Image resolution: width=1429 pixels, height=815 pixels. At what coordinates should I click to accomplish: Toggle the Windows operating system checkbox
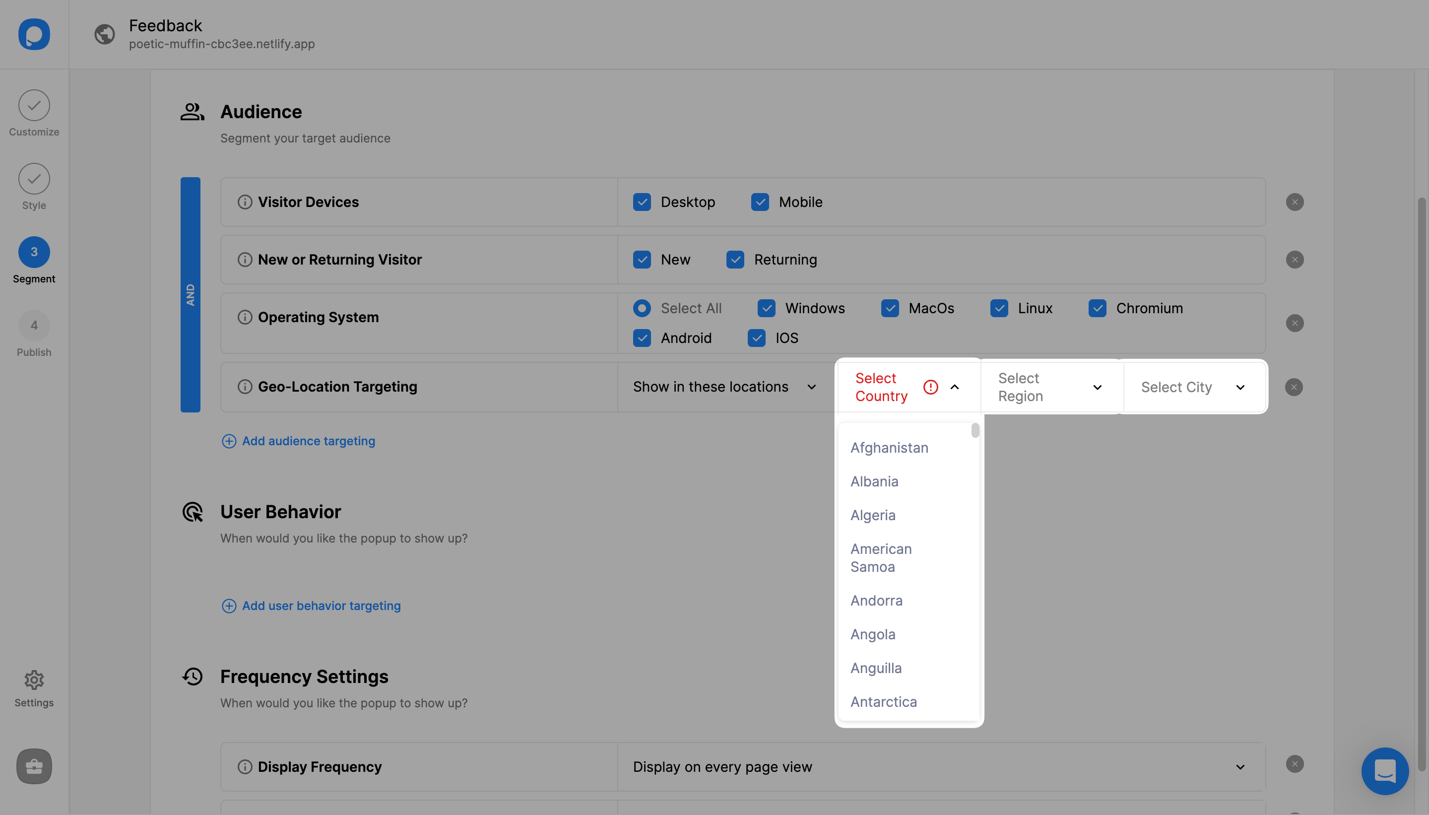(x=766, y=307)
